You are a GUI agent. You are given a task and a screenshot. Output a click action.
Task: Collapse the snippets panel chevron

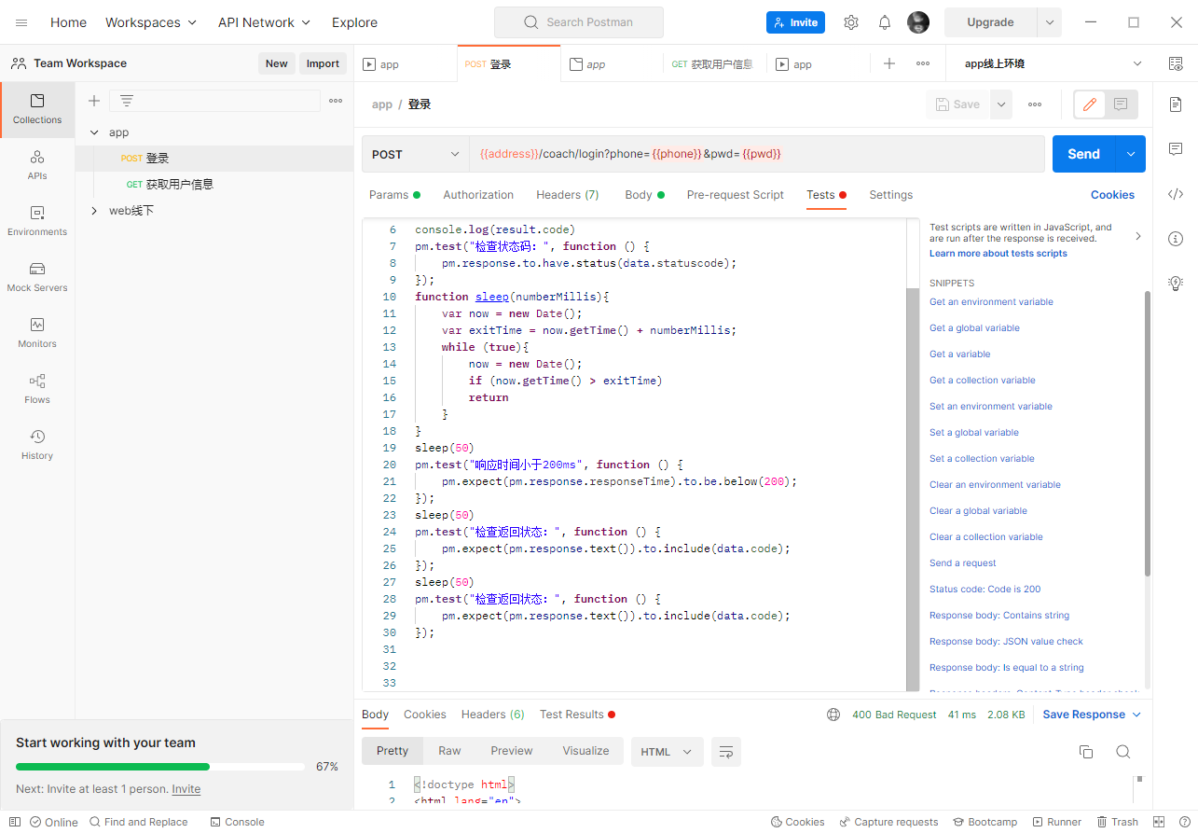(1137, 237)
